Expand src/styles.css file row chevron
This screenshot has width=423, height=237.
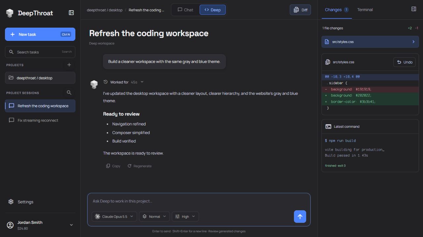(x=413, y=42)
